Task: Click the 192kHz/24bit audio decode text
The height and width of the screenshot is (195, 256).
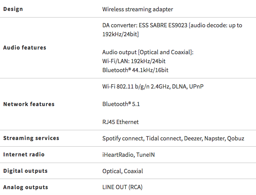Action: (x=121, y=34)
